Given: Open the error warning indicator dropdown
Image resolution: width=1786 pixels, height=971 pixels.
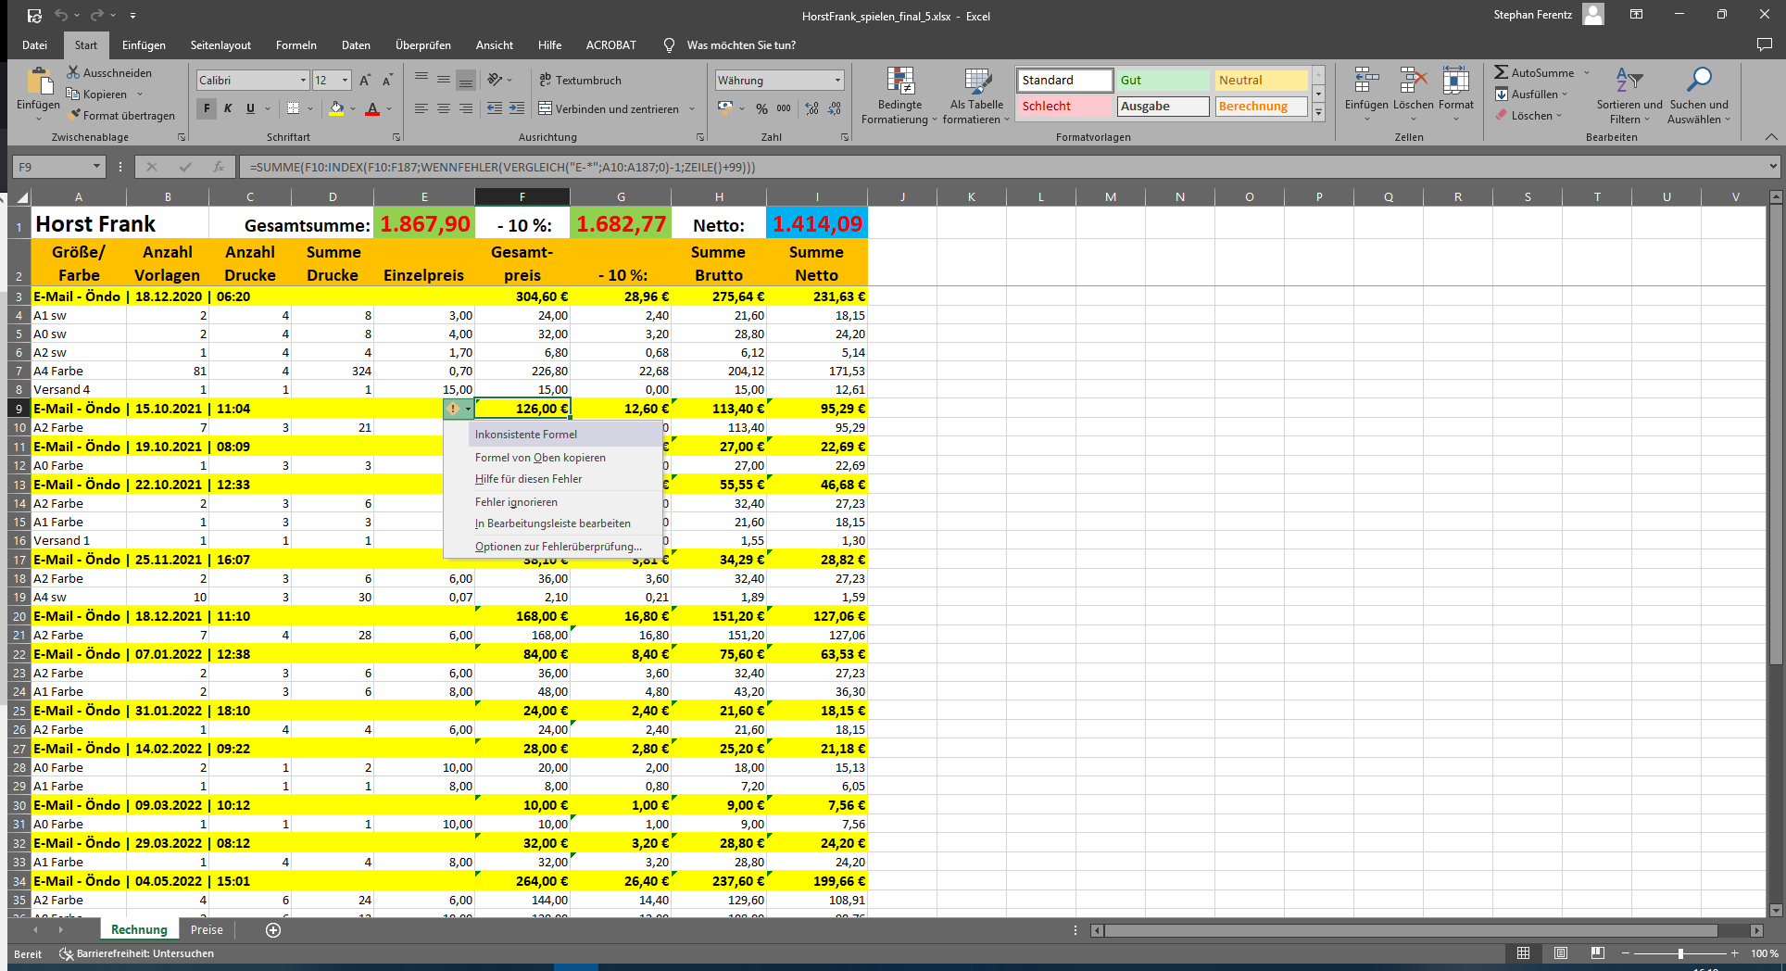Looking at the screenshot, I should pos(459,409).
